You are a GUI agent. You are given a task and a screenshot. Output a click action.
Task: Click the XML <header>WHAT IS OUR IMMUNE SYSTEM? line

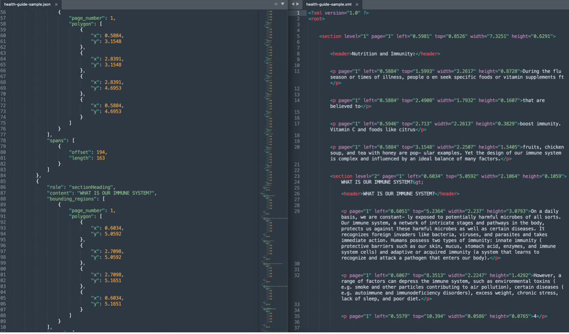[400, 193]
